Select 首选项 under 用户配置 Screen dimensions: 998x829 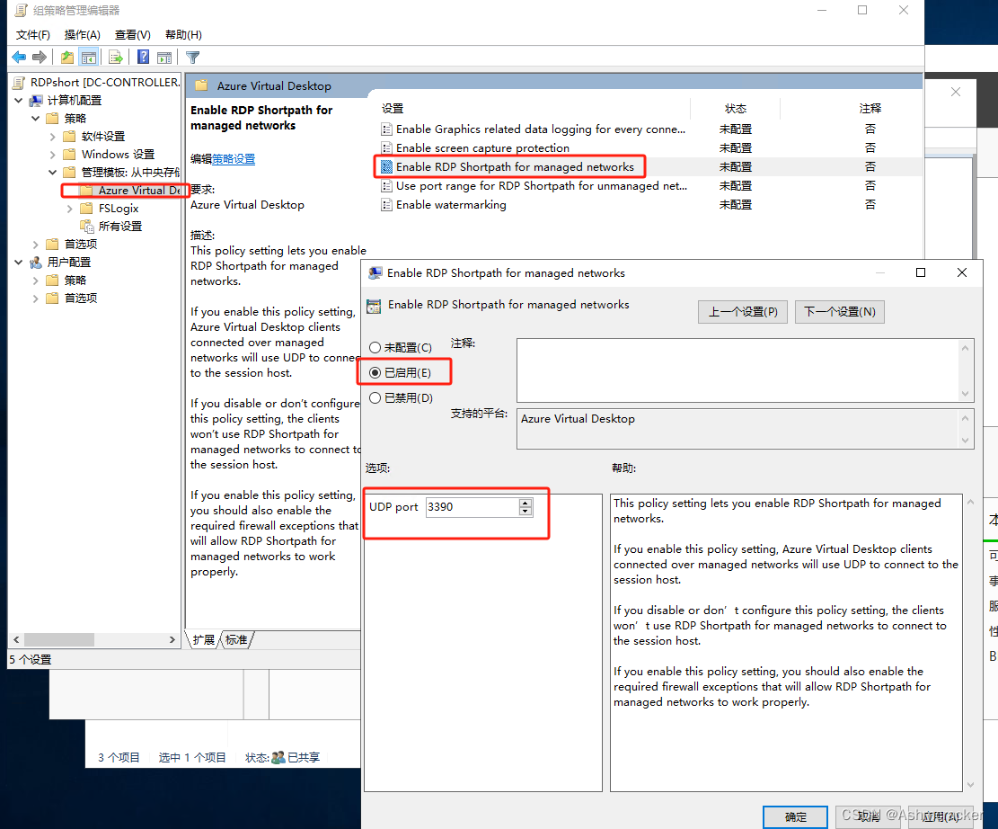pyautogui.click(x=81, y=299)
